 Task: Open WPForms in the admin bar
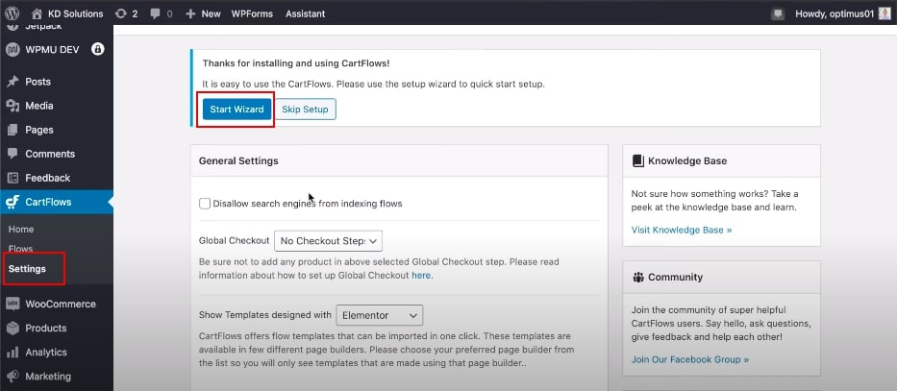(252, 13)
